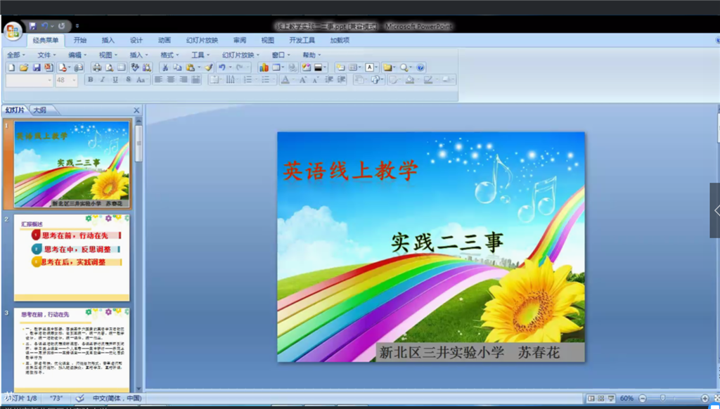
Task: Expand the 文件 menu dropdown
Action: pos(46,55)
